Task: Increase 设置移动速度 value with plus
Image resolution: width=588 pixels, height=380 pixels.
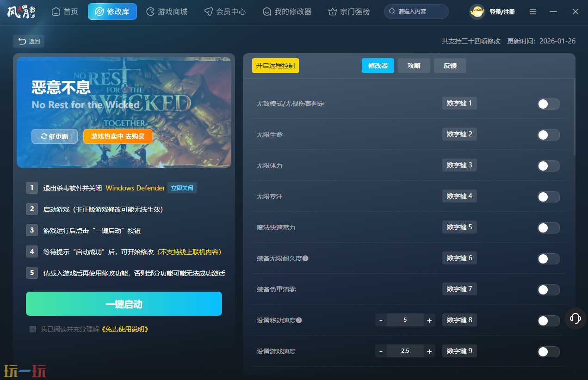Action: [x=429, y=320]
